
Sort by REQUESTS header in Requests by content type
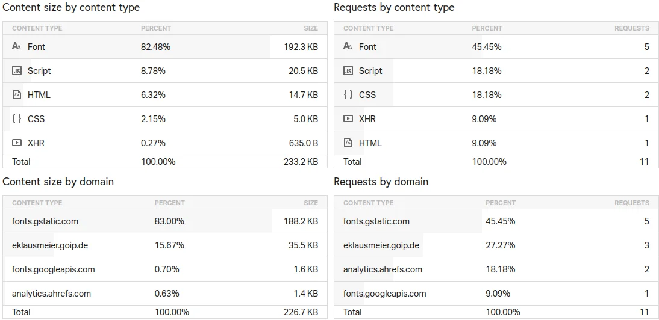[x=631, y=28]
